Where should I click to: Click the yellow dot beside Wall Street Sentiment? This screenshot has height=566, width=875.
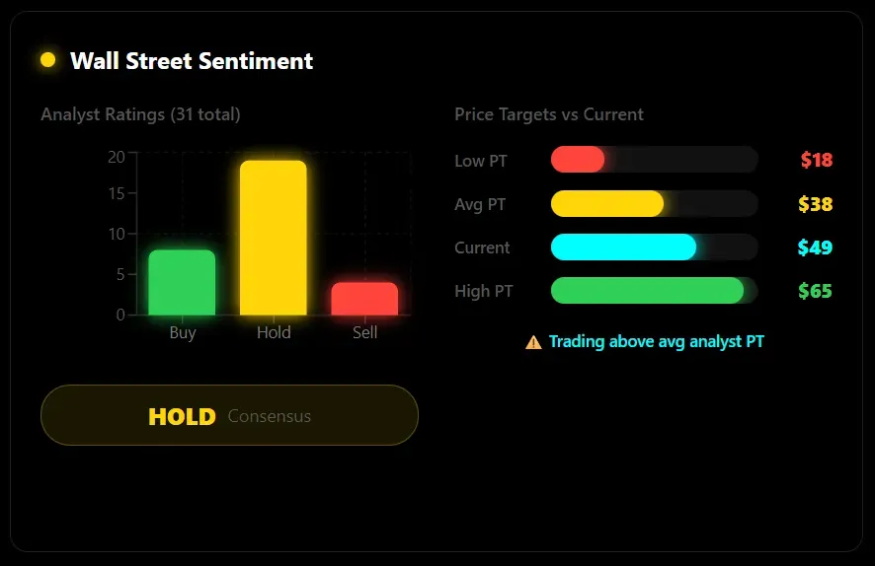pyautogui.click(x=47, y=60)
